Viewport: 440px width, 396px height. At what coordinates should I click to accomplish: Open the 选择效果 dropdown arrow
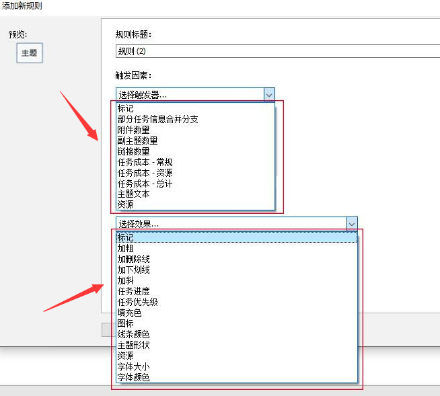click(x=352, y=223)
